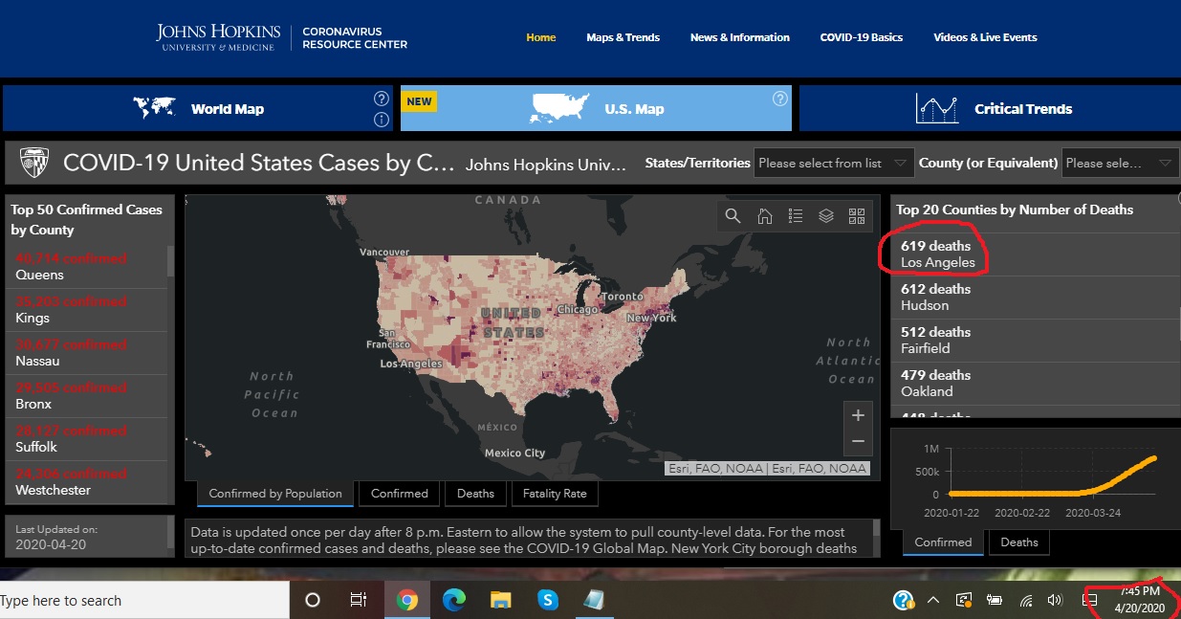
Task: Click the question mark help icon on World Map
Action: 382,99
